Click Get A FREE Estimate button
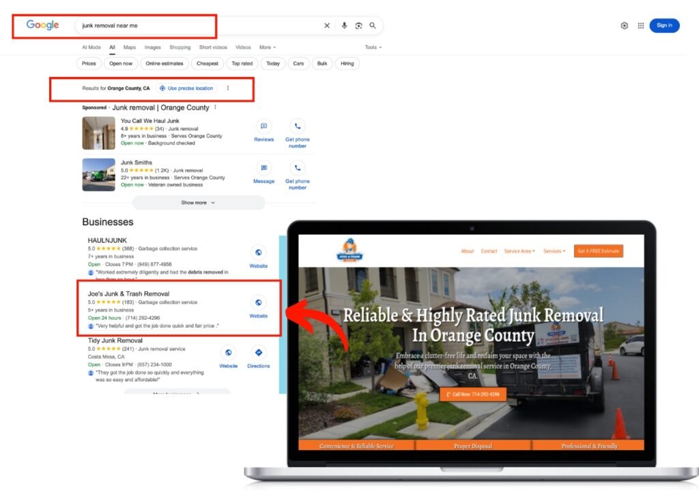 598,251
